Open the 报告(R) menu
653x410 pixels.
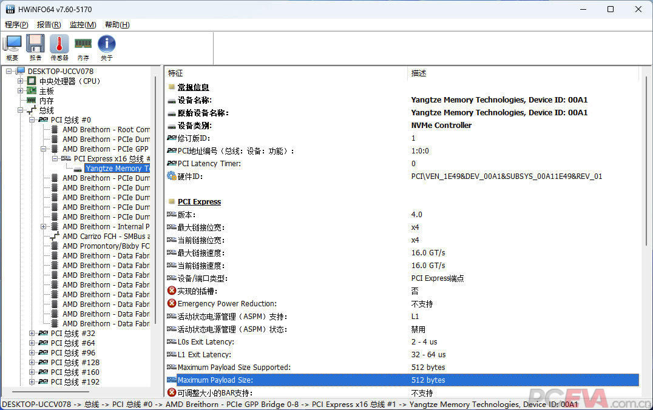coord(49,24)
